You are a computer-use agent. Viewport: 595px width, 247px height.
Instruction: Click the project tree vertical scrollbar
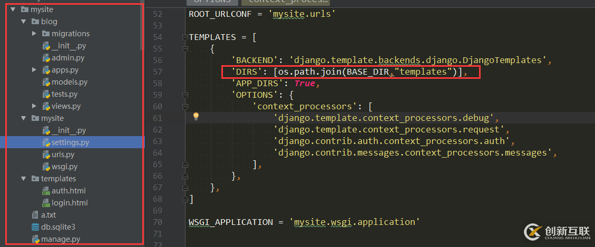[142, 25]
